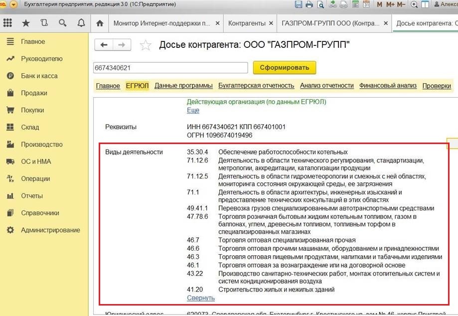The width and height of the screenshot is (458, 316).
Task: Open Банк и касса section in sidebar
Action: (x=39, y=76)
